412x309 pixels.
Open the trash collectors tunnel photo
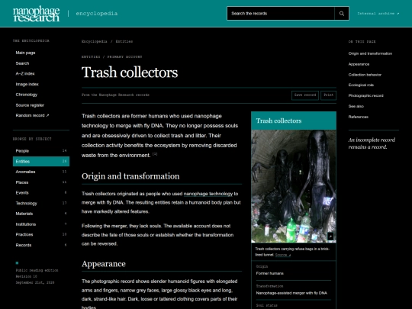pos(294,186)
